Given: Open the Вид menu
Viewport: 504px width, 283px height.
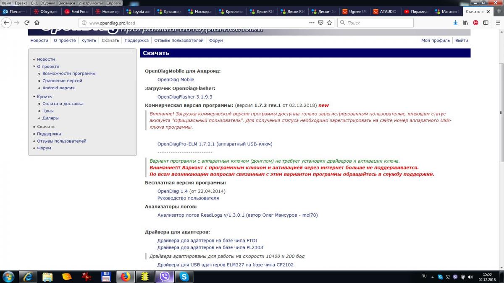Looking at the screenshot, I should [x=34, y=3].
